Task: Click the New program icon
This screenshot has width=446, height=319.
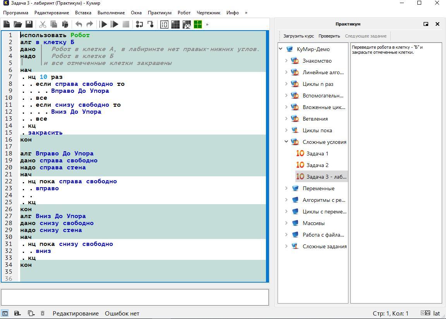Action: (x=7, y=24)
